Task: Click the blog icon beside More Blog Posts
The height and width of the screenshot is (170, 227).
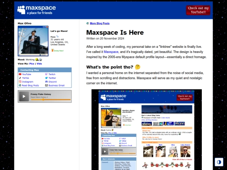Action: (87, 23)
